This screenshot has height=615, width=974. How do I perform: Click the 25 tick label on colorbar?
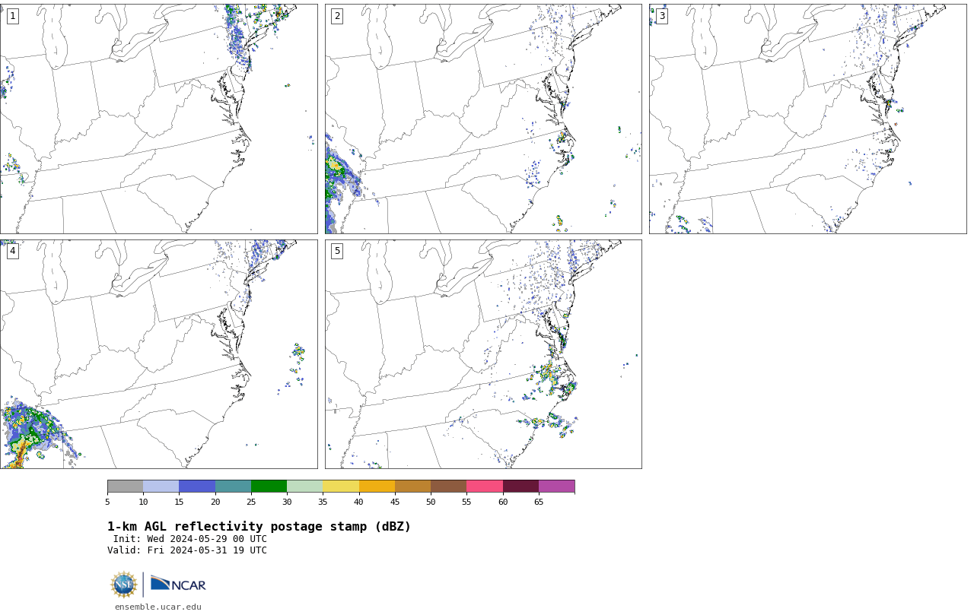[251, 502]
